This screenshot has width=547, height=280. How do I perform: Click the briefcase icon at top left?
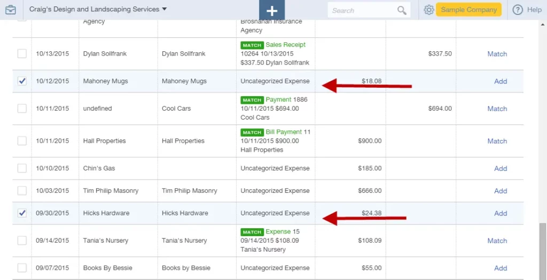pyautogui.click(x=11, y=10)
